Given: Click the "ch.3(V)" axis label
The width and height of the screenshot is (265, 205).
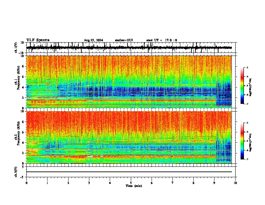Looking at the screenshot, I should [x=16, y=172].
